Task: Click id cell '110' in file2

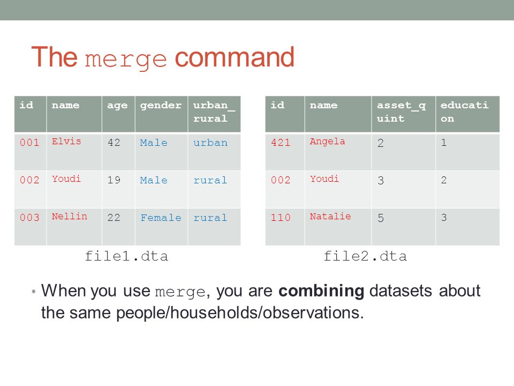Action: click(x=285, y=227)
